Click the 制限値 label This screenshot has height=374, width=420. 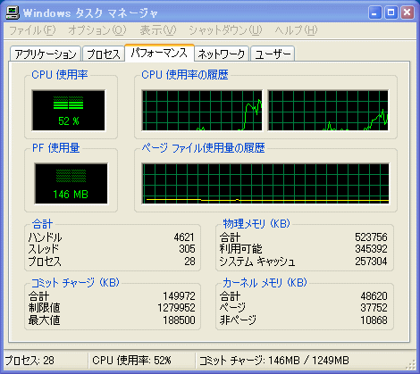(x=45, y=308)
